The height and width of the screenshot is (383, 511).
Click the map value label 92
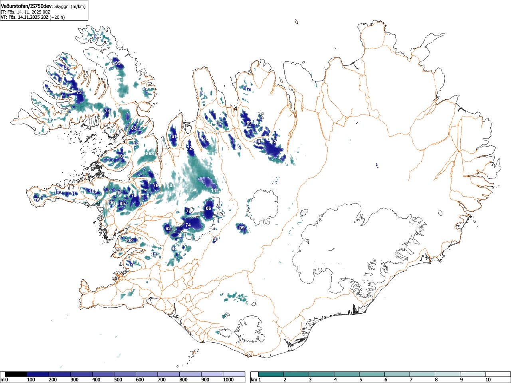(x=273, y=142)
